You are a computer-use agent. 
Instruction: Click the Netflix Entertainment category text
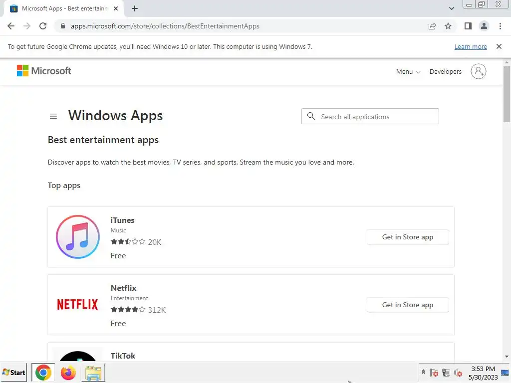coord(129,298)
